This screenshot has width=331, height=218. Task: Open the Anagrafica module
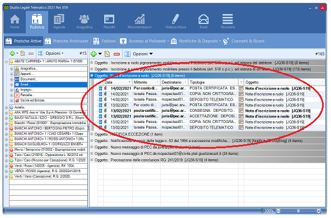[x=84, y=21]
